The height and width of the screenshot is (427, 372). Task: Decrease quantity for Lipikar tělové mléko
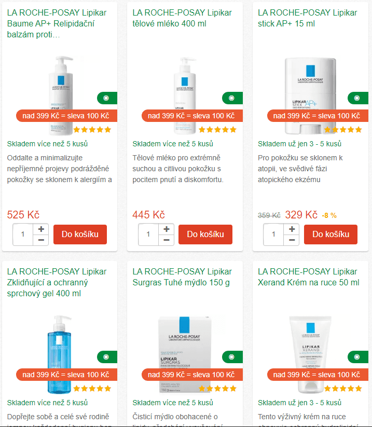click(167, 240)
